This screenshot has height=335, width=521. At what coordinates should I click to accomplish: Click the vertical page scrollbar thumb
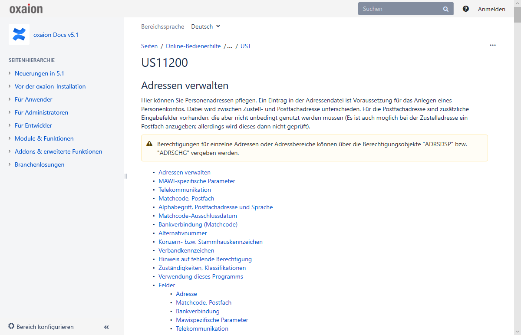[517, 11]
